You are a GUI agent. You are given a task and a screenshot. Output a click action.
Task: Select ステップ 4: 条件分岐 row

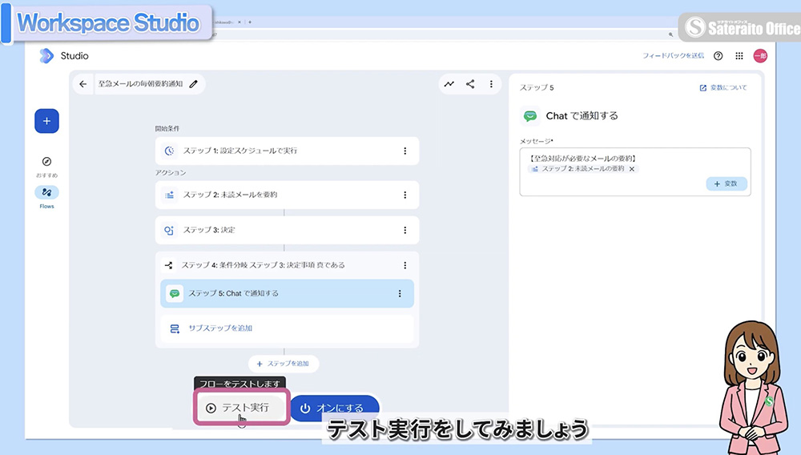point(287,265)
